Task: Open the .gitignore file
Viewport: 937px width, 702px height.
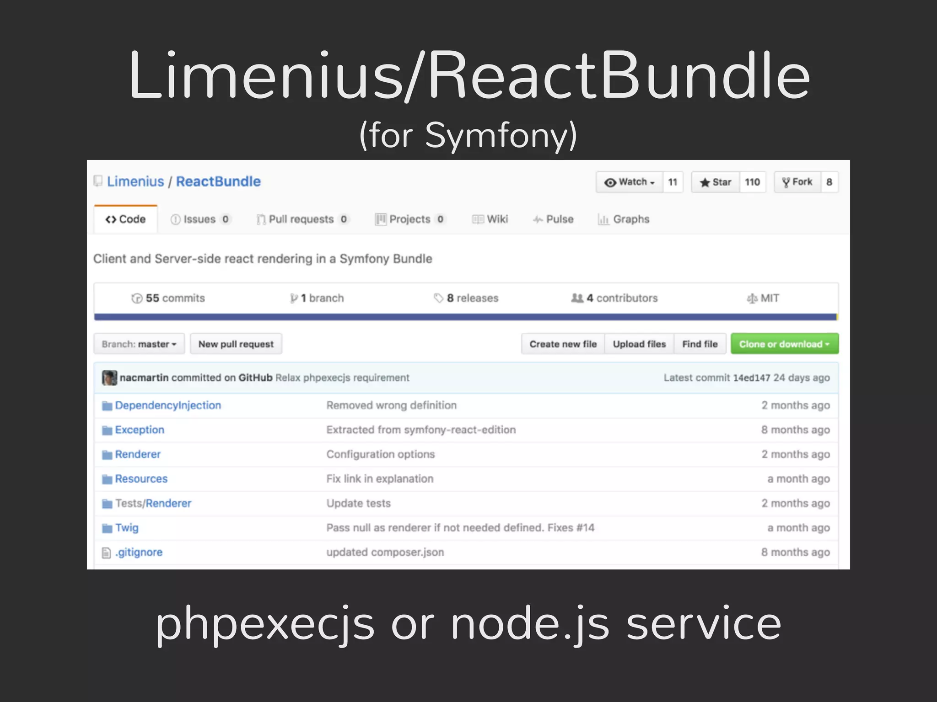Action: click(139, 552)
